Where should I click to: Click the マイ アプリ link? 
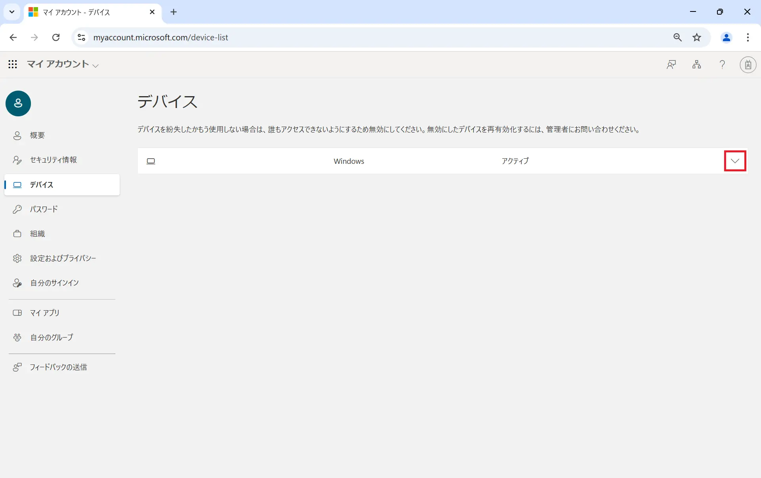coord(44,313)
